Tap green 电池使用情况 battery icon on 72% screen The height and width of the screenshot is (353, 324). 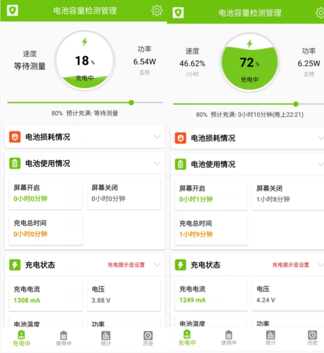pos(180,164)
